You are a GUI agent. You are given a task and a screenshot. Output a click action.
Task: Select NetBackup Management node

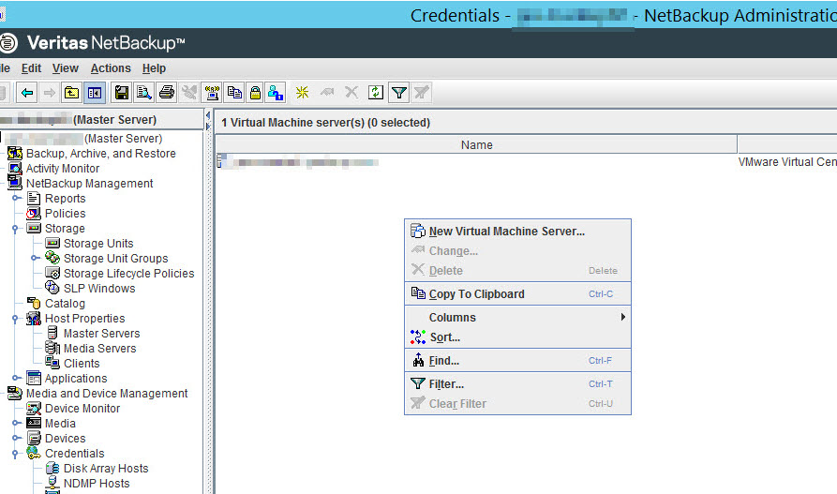pyautogui.click(x=89, y=183)
